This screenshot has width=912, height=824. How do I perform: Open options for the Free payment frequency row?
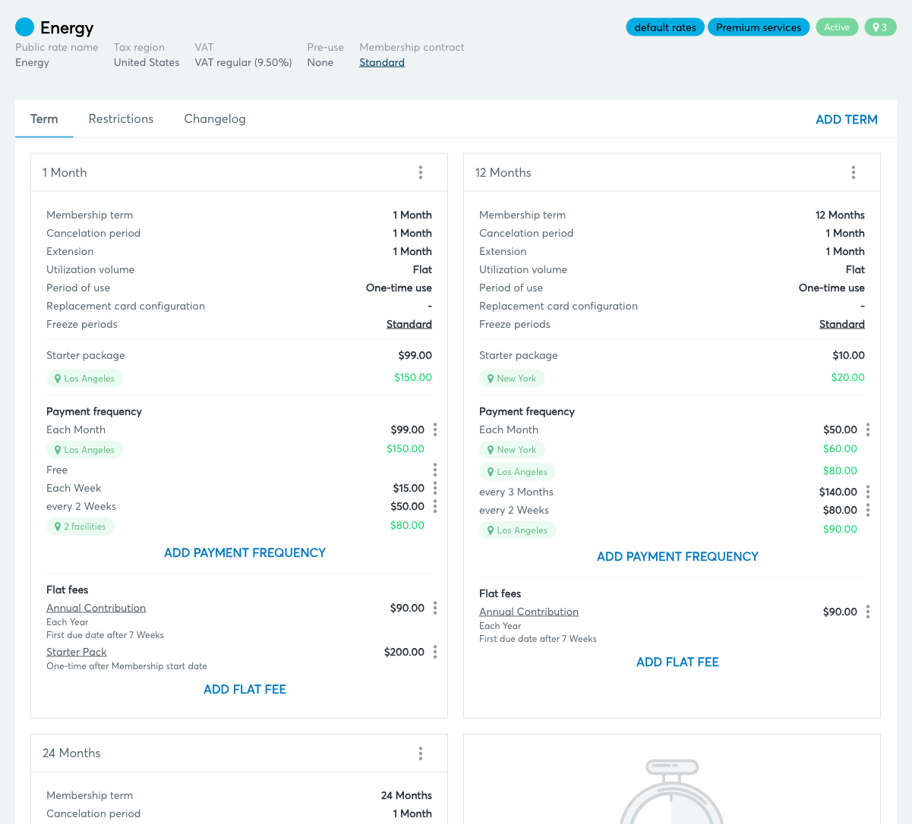(435, 470)
